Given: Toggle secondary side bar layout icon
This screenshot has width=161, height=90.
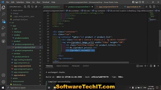Looking at the screenshot, I should click(x=140, y=2).
